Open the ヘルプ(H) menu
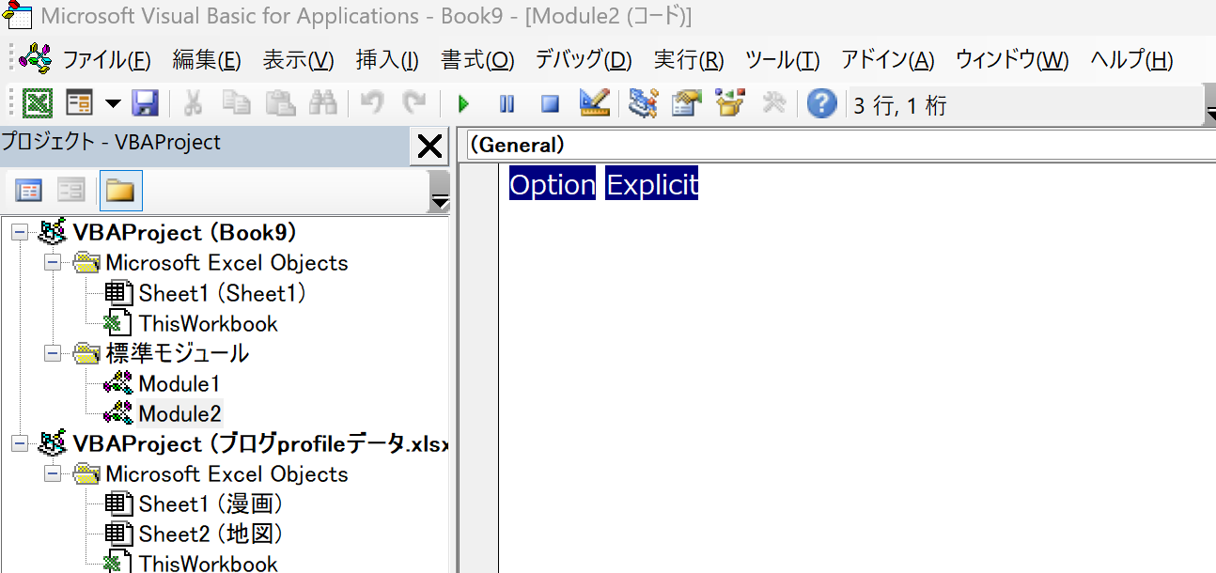Viewport: 1216px width, 573px height. [1131, 60]
